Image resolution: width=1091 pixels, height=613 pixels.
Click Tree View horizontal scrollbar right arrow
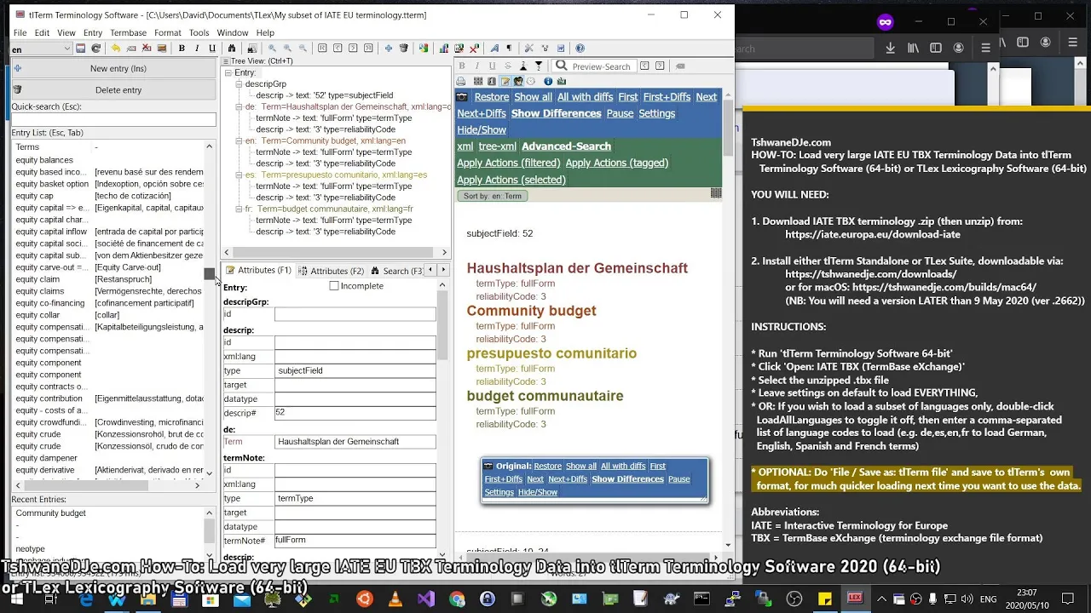pyautogui.click(x=444, y=252)
